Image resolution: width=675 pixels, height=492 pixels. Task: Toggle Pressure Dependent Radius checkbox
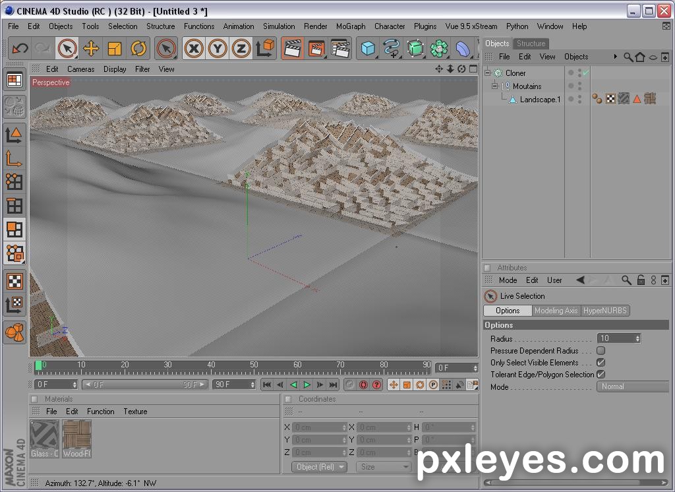[x=601, y=350]
